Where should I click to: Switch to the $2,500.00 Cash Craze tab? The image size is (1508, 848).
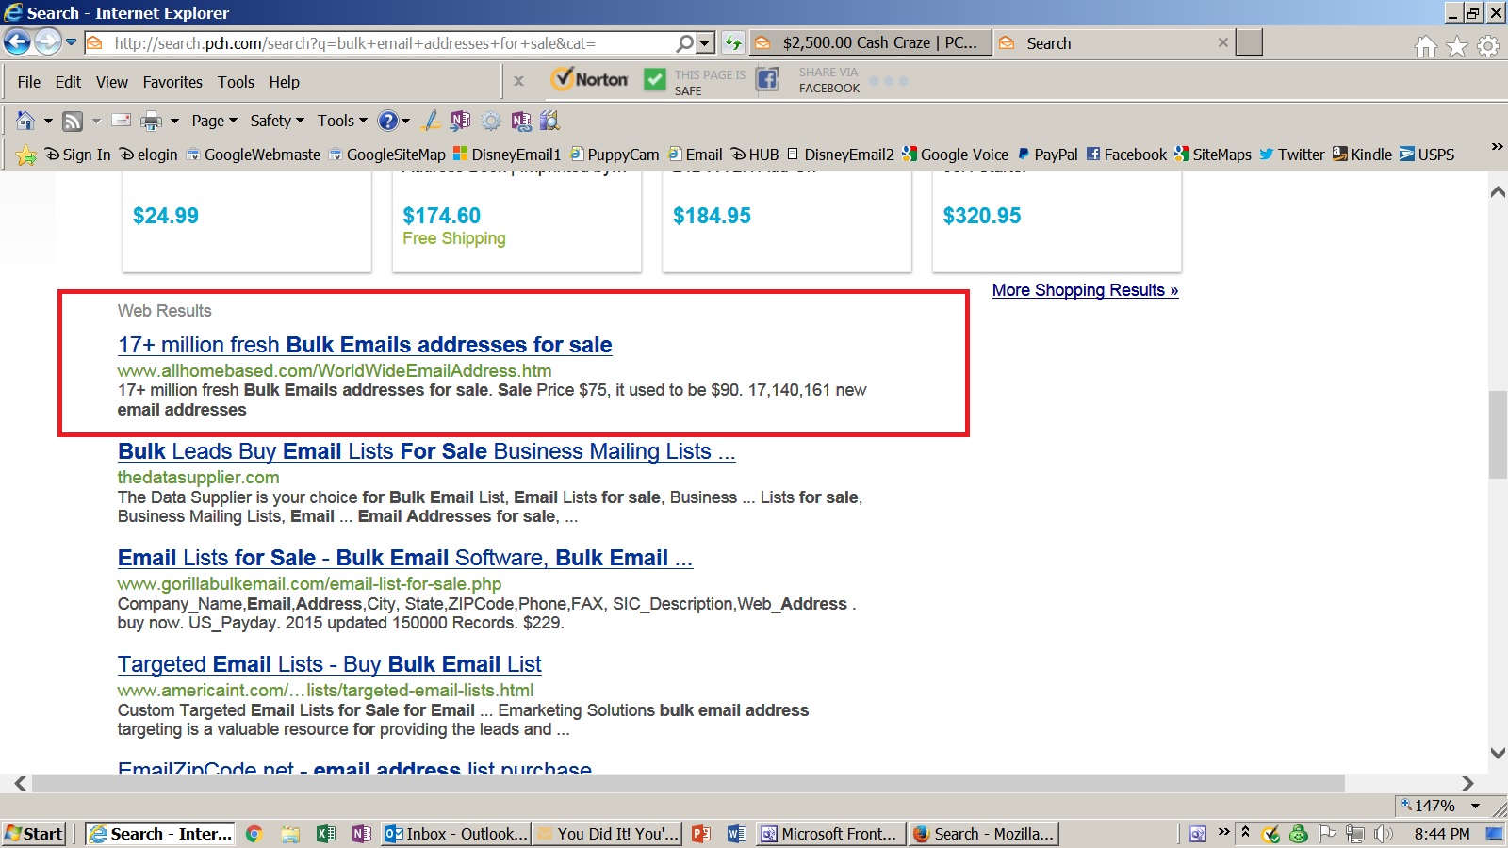(x=871, y=43)
